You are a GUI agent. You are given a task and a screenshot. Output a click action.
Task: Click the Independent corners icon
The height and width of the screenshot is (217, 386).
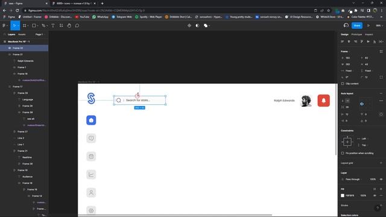[381, 77]
